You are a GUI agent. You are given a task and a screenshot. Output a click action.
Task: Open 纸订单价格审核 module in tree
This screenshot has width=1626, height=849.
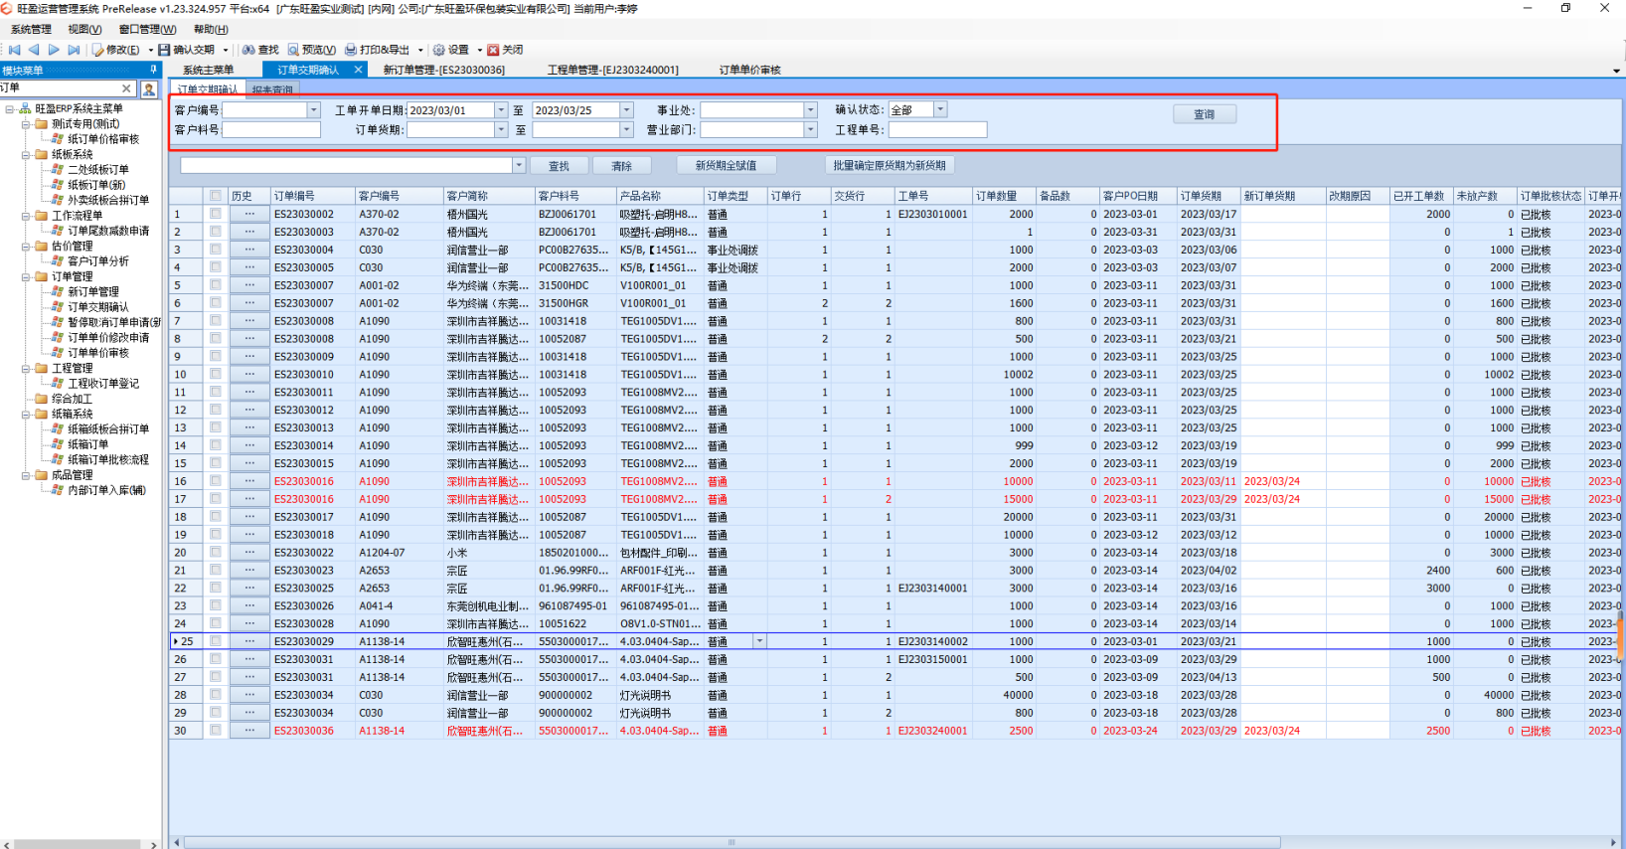coord(103,139)
